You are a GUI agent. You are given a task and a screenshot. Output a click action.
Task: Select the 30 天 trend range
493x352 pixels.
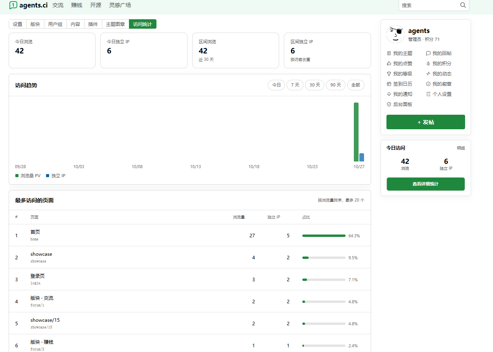[x=315, y=85]
